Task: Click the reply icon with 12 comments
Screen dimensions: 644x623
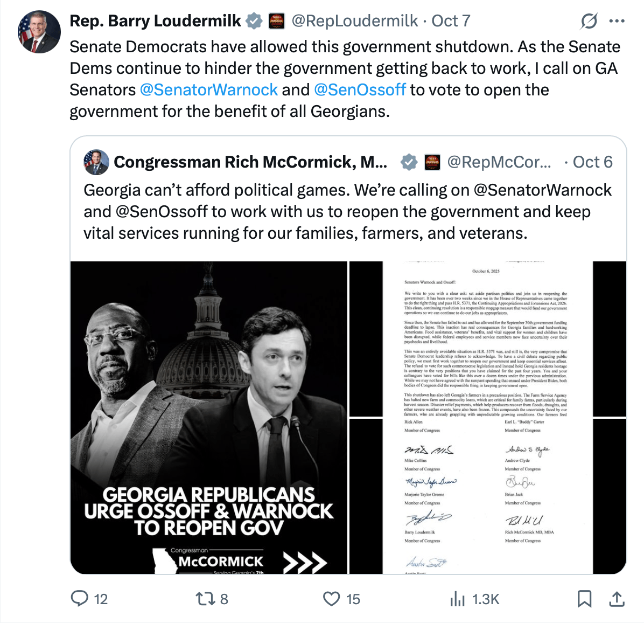Action: click(x=89, y=599)
